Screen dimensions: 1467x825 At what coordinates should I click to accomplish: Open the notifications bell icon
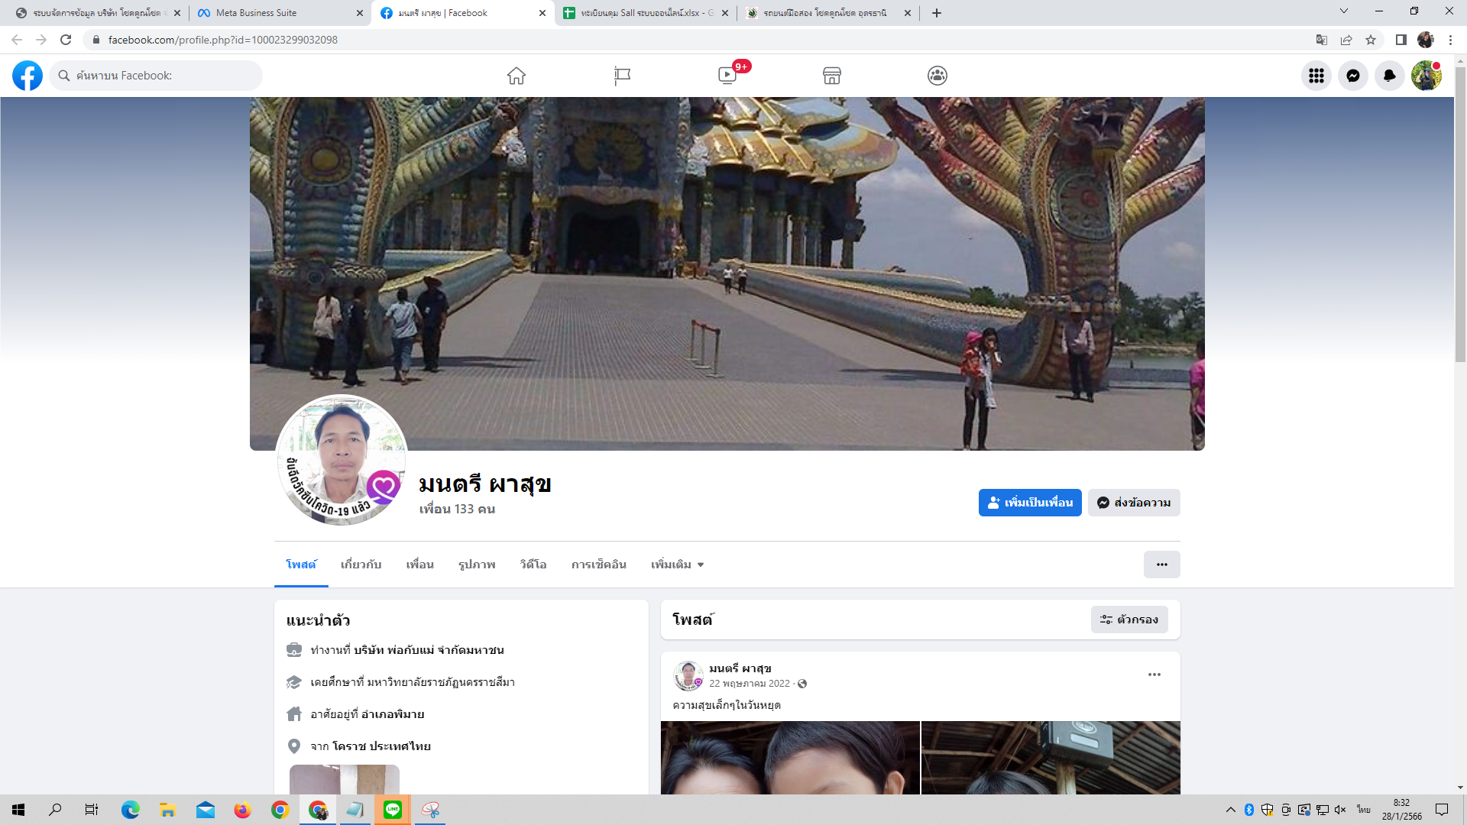click(x=1389, y=76)
